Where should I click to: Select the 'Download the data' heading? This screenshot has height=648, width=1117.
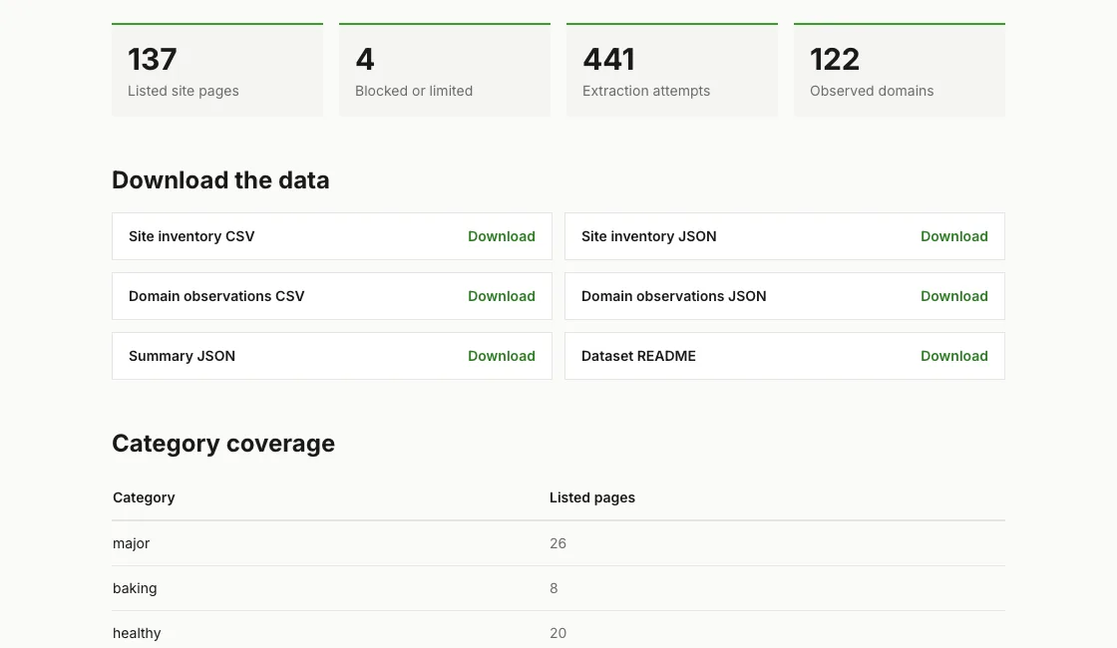[x=220, y=180]
